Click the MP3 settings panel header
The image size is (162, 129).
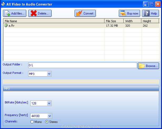coord(81,89)
